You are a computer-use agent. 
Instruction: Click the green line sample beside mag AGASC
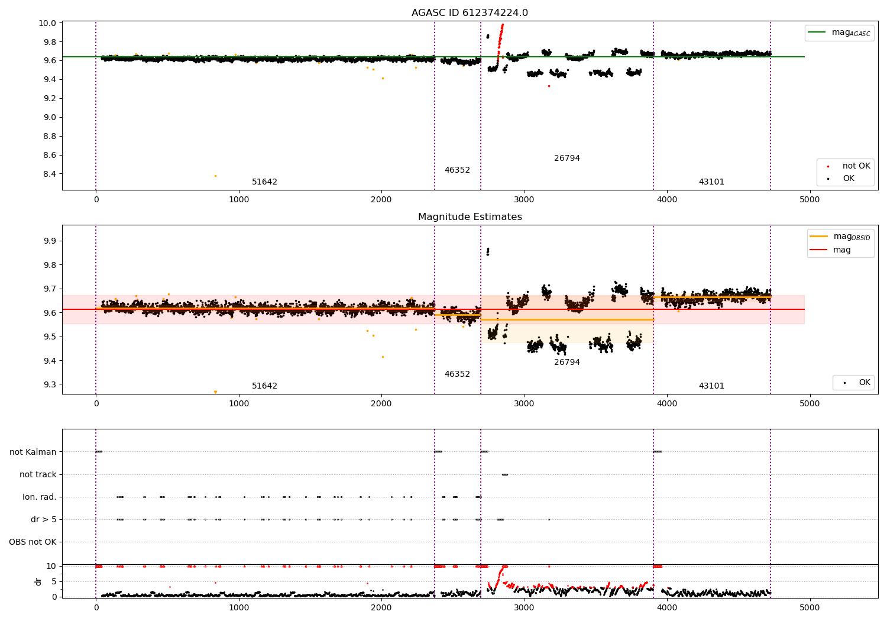tap(817, 33)
